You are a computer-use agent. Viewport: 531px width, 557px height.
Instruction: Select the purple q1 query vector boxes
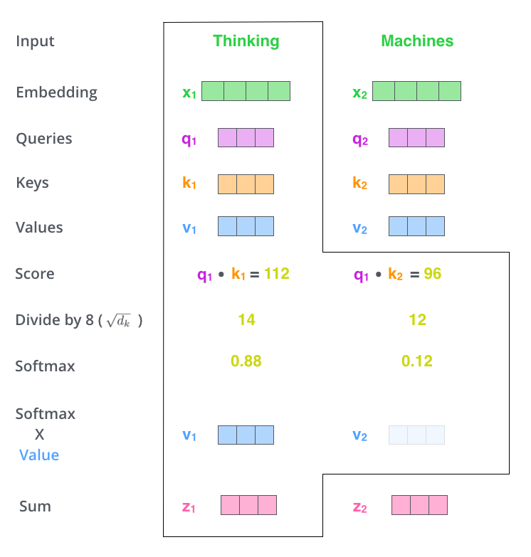coord(246,137)
